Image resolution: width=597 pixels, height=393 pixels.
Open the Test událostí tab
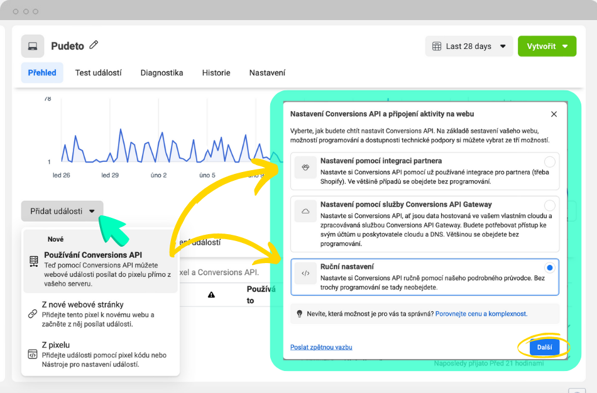[x=98, y=73]
